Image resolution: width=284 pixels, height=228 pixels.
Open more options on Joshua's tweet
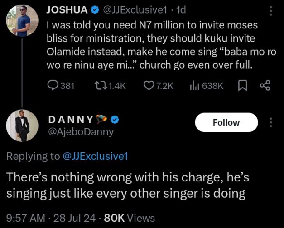point(271,11)
